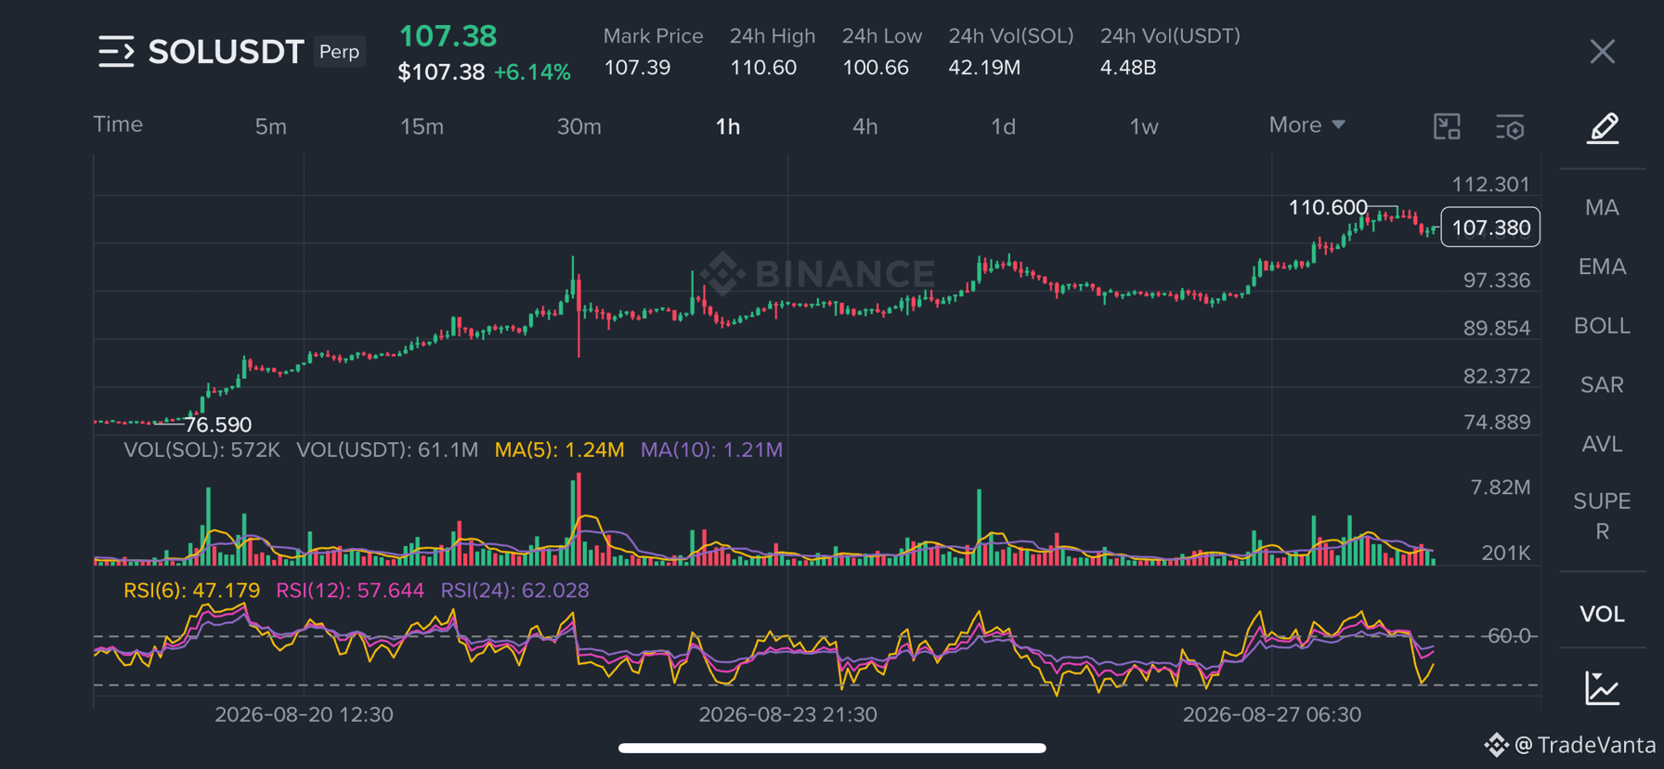Open the SOLUSDT pair selector
This screenshot has height=769, width=1664.
(x=226, y=52)
